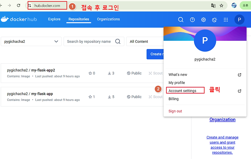This screenshot has width=251, height=159.
Task: Open the Organizations tab
Action: tap(108, 19)
